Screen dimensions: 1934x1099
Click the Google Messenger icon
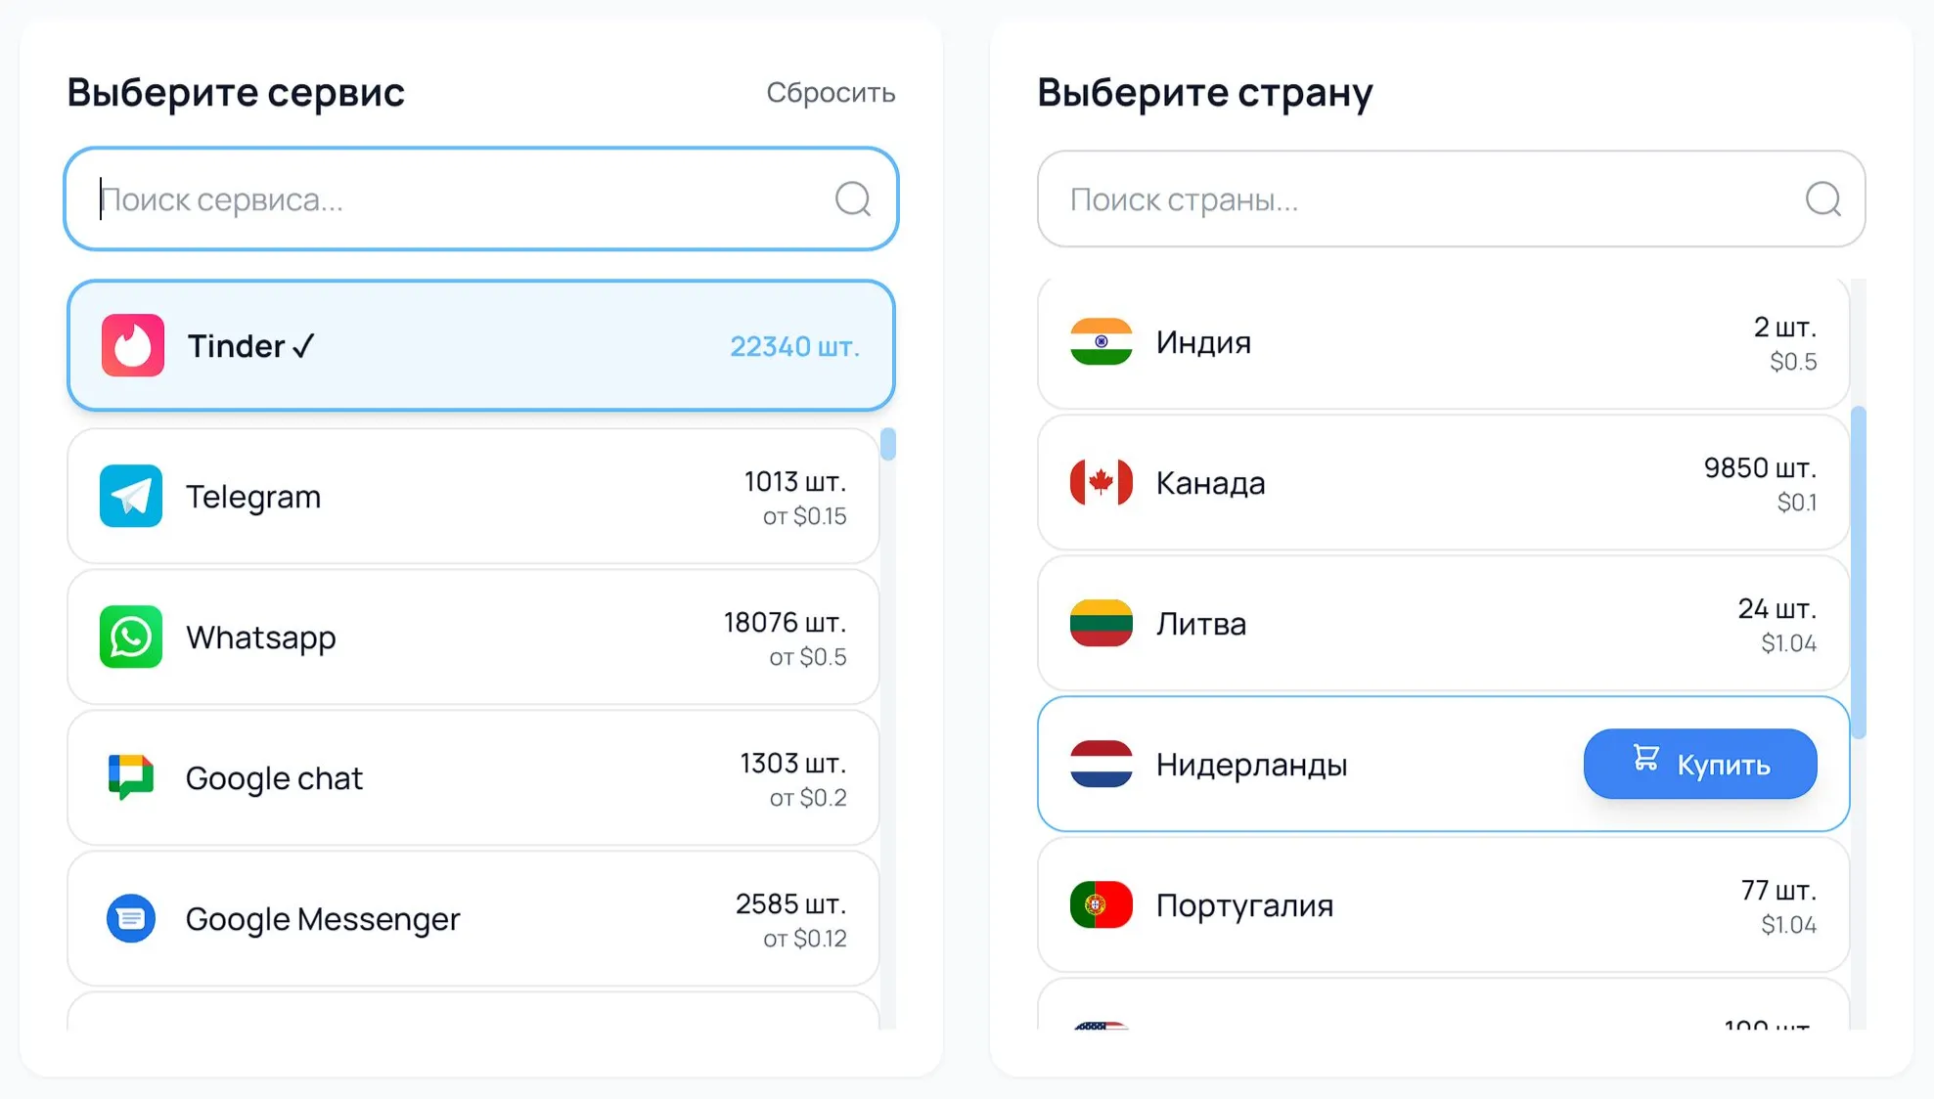tap(131, 918)
